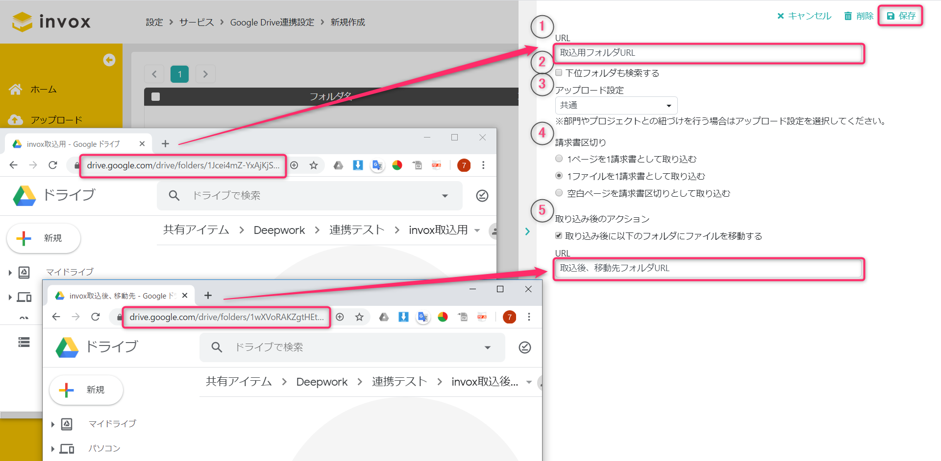This screenshot has width=941, height=461.
Task: Open the アップロード設定 dropdown showing 共通
Action: 616,105
